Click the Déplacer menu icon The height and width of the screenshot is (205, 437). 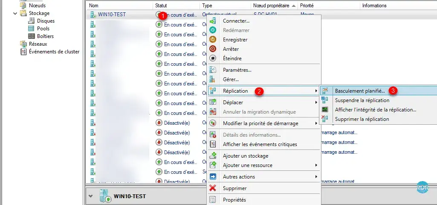pyautogui.click(x=213, y=102)
